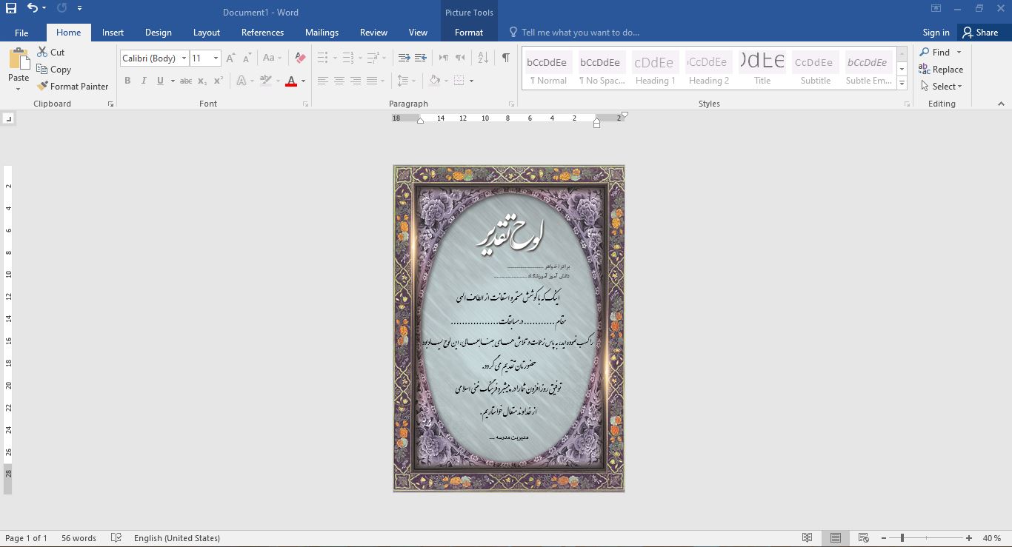Open the Bullets list dropdown

[x=335, y=58]
